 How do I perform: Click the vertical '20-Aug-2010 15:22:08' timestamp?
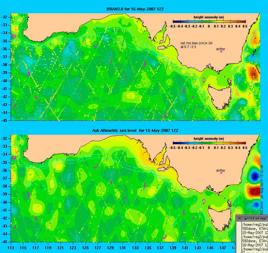[262, 182]
